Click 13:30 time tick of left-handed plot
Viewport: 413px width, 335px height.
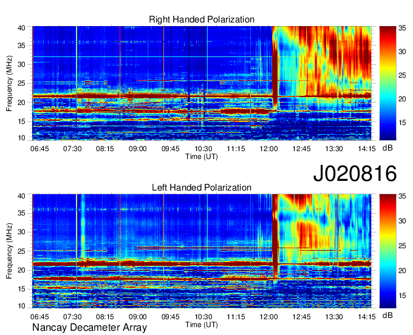click(x=334, y=316)
